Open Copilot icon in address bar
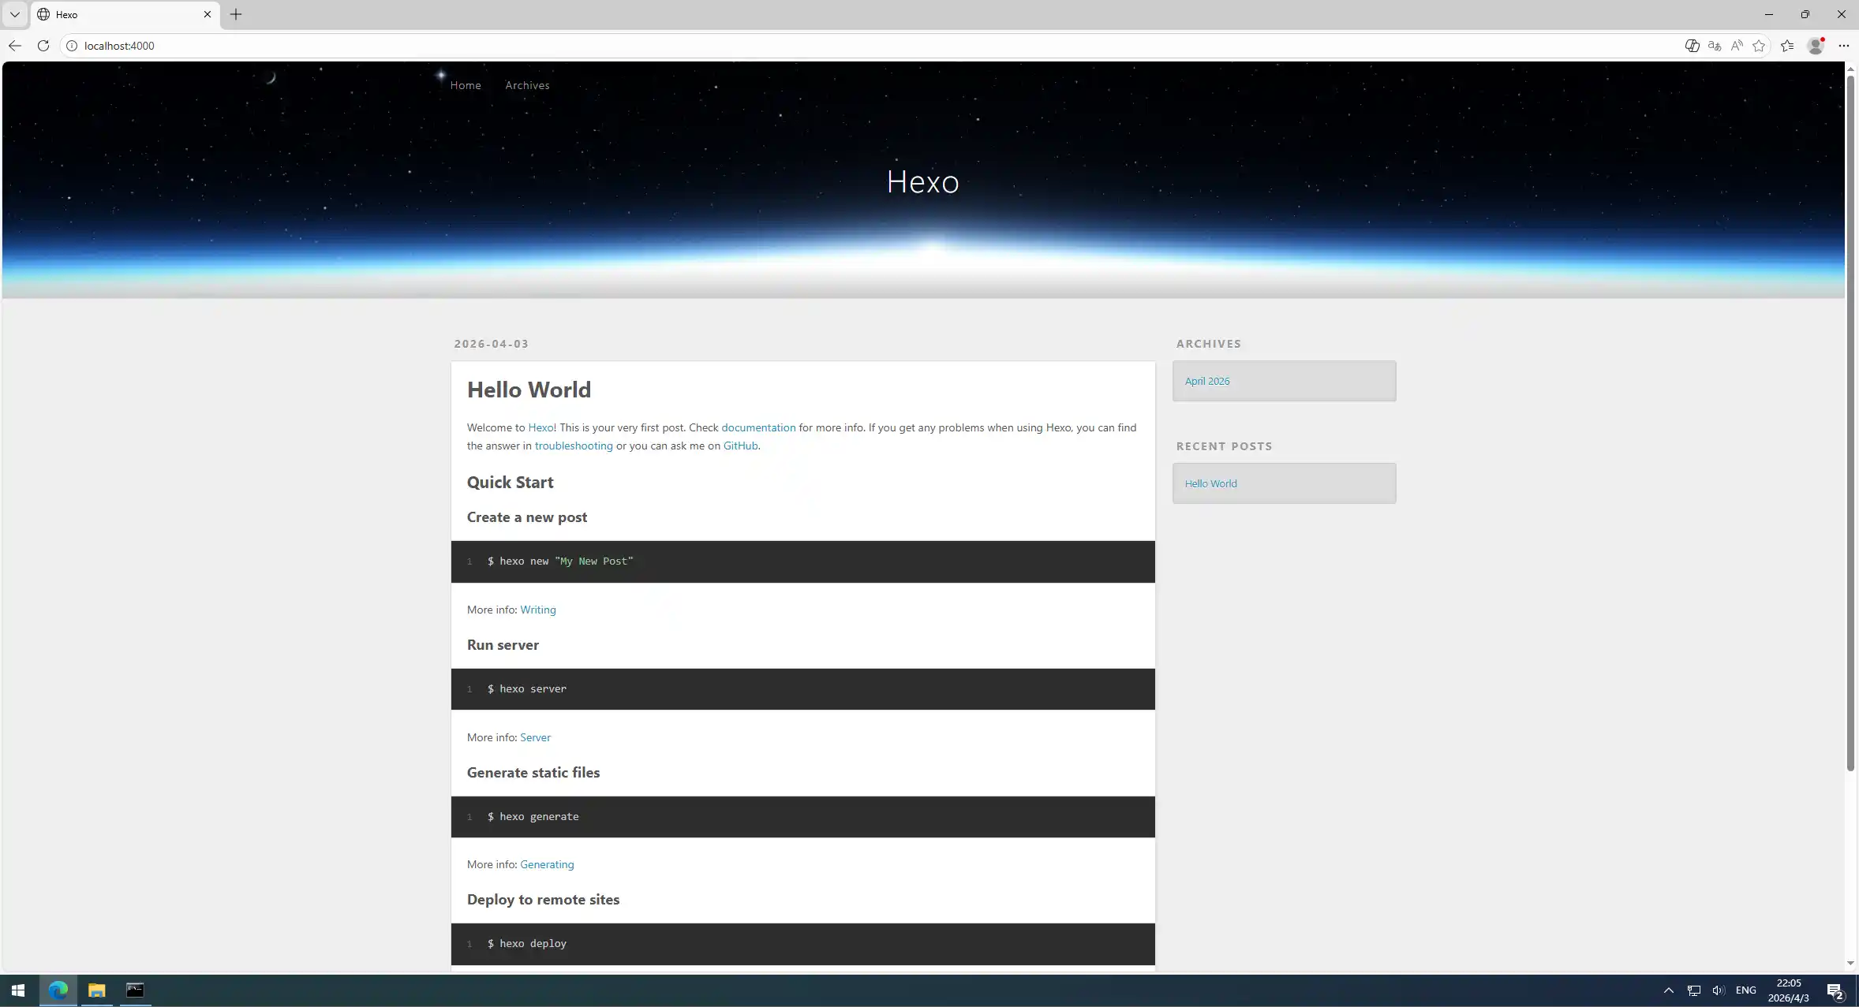 coord(1692,46)
